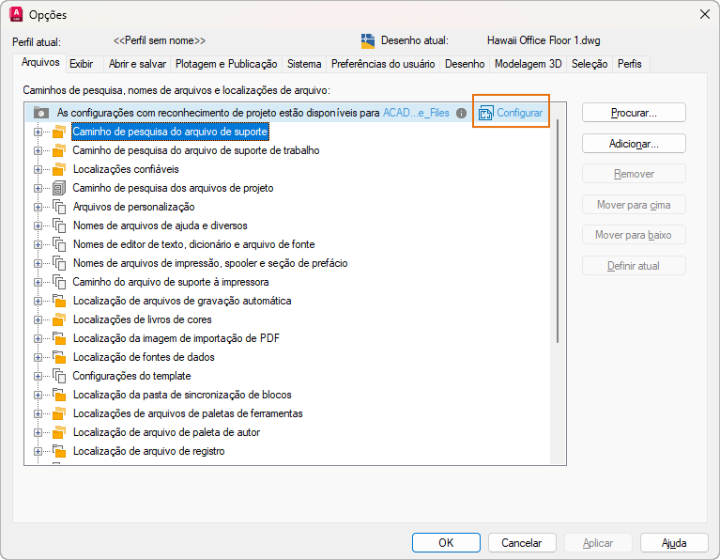Click the project folder icon in the banner row
This screenshot has height=560, width=720.
point(41,113)
